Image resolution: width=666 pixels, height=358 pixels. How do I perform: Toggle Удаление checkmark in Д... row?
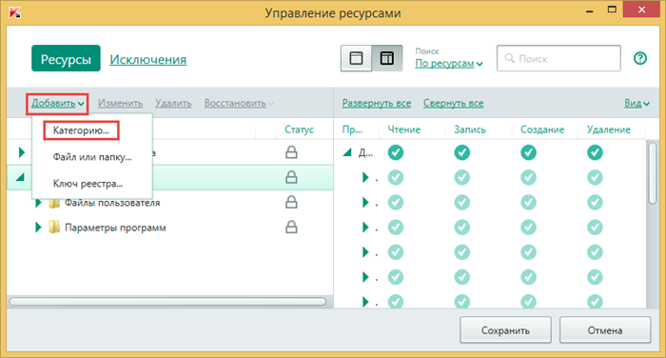click(595, 152)
